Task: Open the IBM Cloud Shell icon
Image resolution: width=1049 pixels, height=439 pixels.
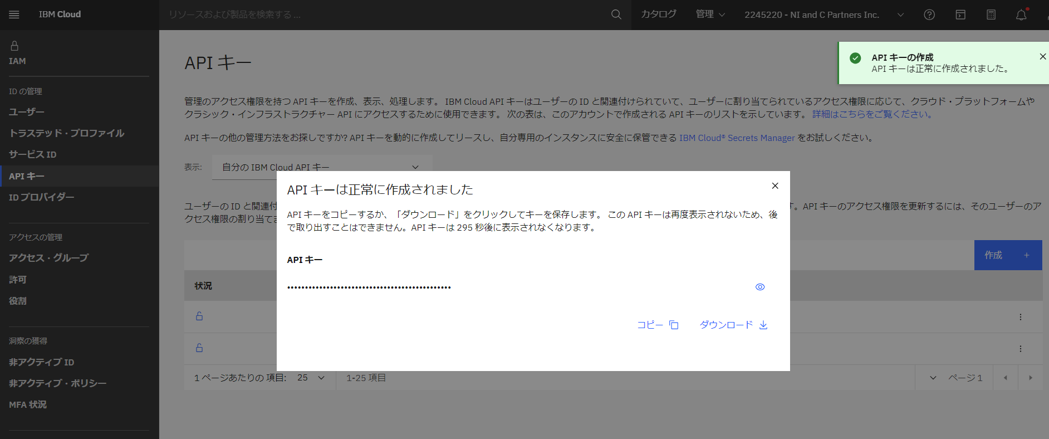Action: point(960,15)
